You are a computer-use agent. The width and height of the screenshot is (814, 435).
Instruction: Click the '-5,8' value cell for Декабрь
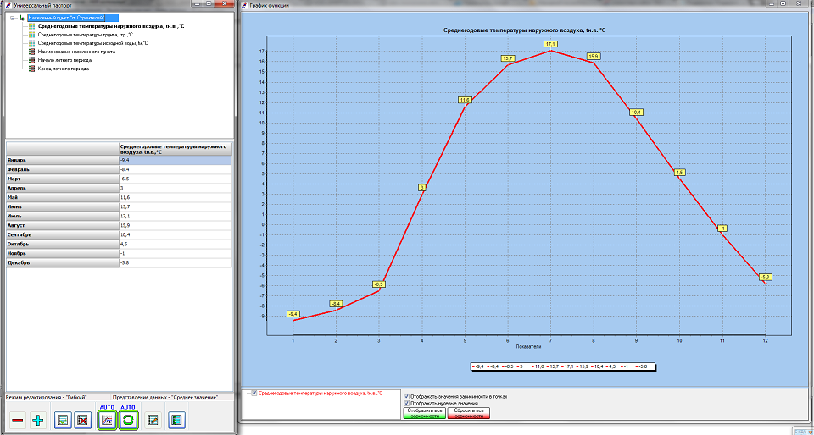pos(175,262)
